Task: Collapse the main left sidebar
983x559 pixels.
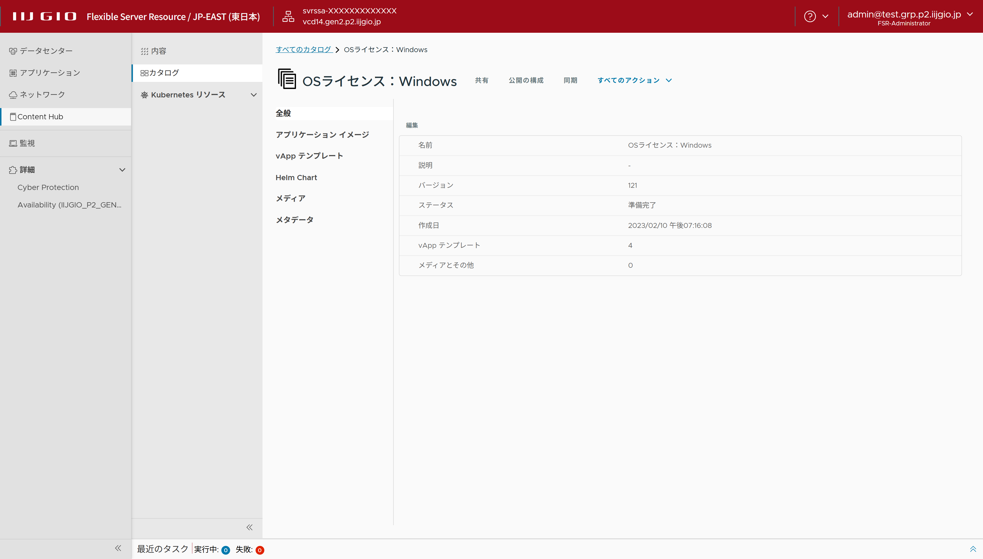Action: [118, 548]
